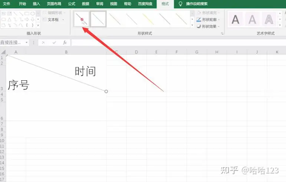Apply the first solid WordArt A style
Viewport: 286px width, 182px height.
pos(236,19)
